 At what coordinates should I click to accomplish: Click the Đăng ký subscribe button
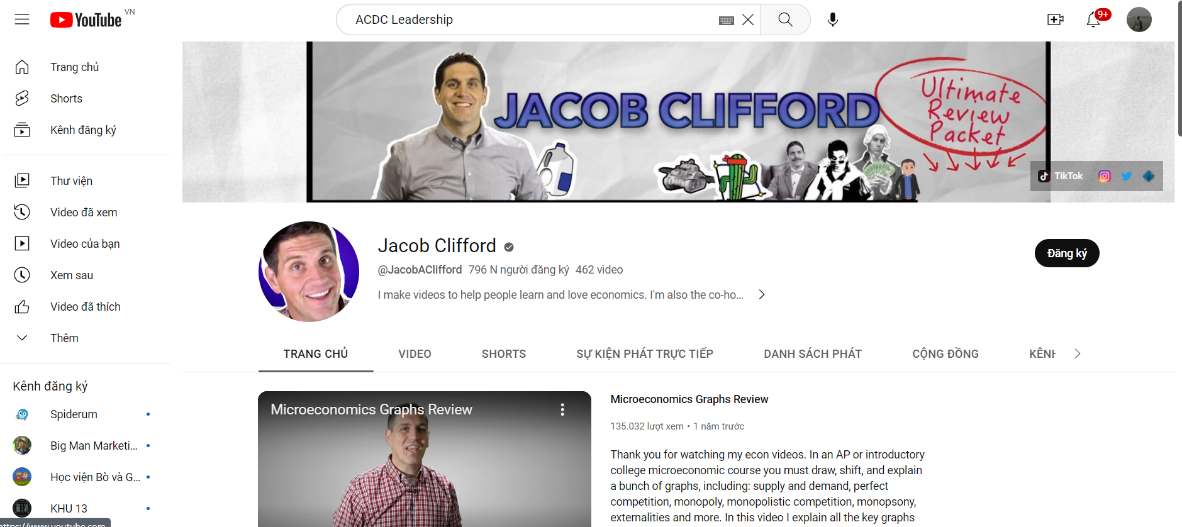(x=1067, y=253)
